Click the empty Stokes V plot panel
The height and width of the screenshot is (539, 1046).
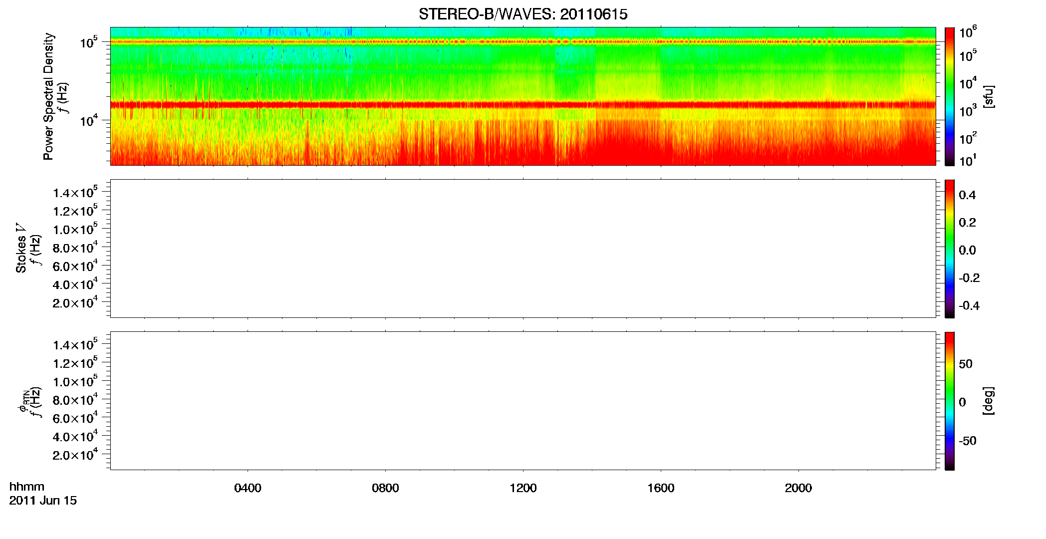[523, 249]
